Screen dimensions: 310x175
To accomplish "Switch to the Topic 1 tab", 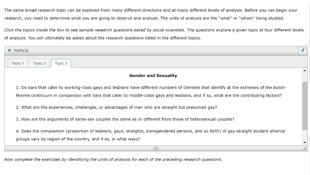I will point(18,63).
